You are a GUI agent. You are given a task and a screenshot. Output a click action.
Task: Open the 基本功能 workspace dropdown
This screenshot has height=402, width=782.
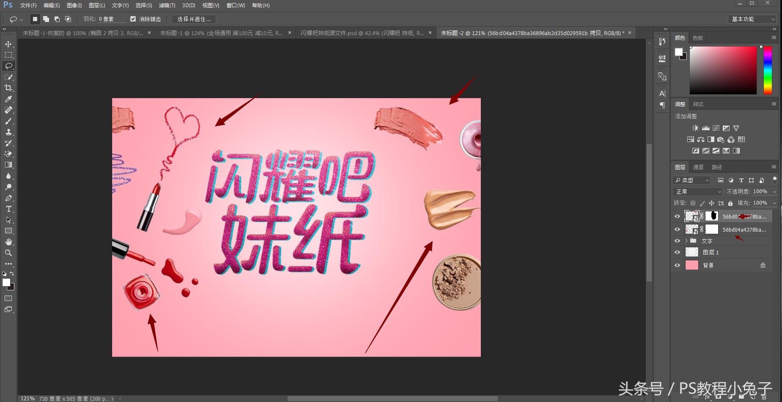pos(753,19)
